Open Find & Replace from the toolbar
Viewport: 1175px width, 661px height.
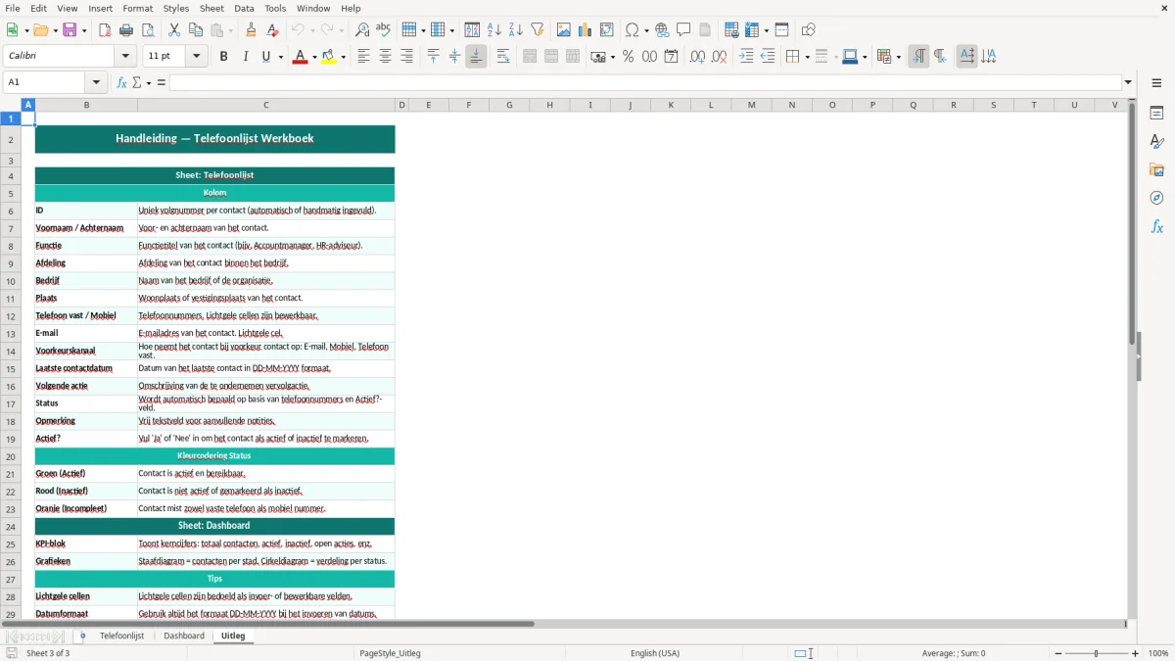362,30
